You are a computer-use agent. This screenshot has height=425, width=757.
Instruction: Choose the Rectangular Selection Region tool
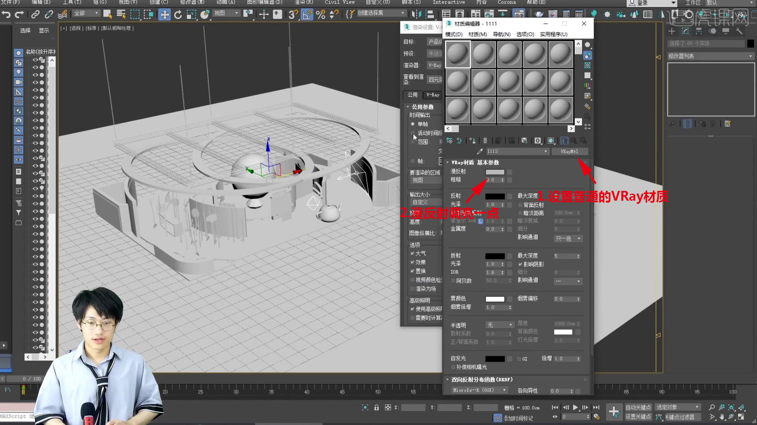tap(135, 15)
